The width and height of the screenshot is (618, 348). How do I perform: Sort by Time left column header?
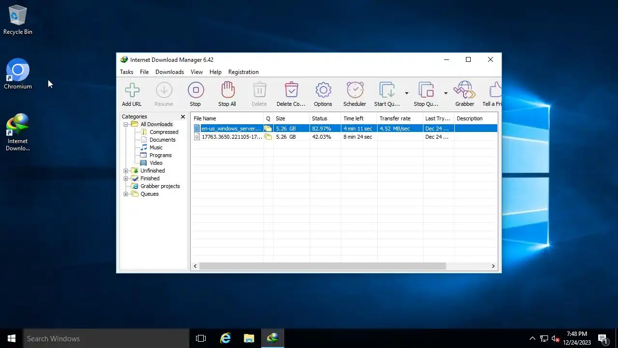tap(359, 118)
